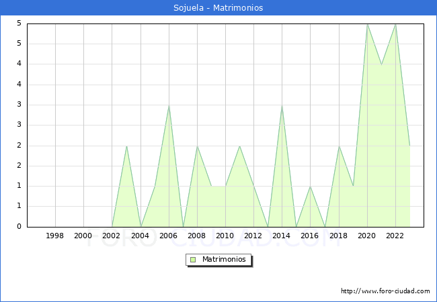Select the 2020 peak at the chart top
Screen dimensions: 437x302
(367, 23)
